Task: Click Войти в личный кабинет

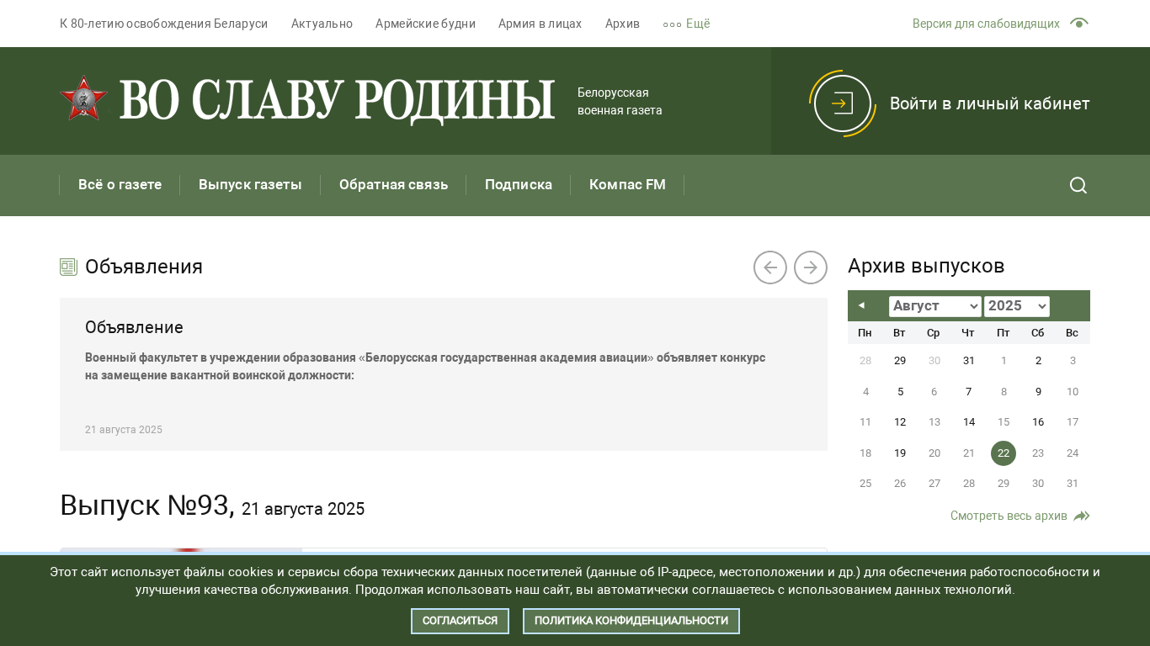Action: pos(990,103)
